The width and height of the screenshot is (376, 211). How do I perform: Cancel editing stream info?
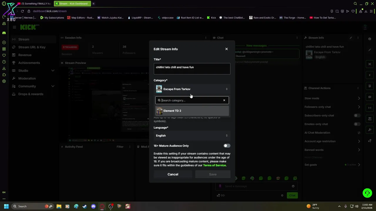173,174
